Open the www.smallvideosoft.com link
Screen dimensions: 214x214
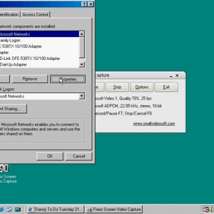coord(154,124)
